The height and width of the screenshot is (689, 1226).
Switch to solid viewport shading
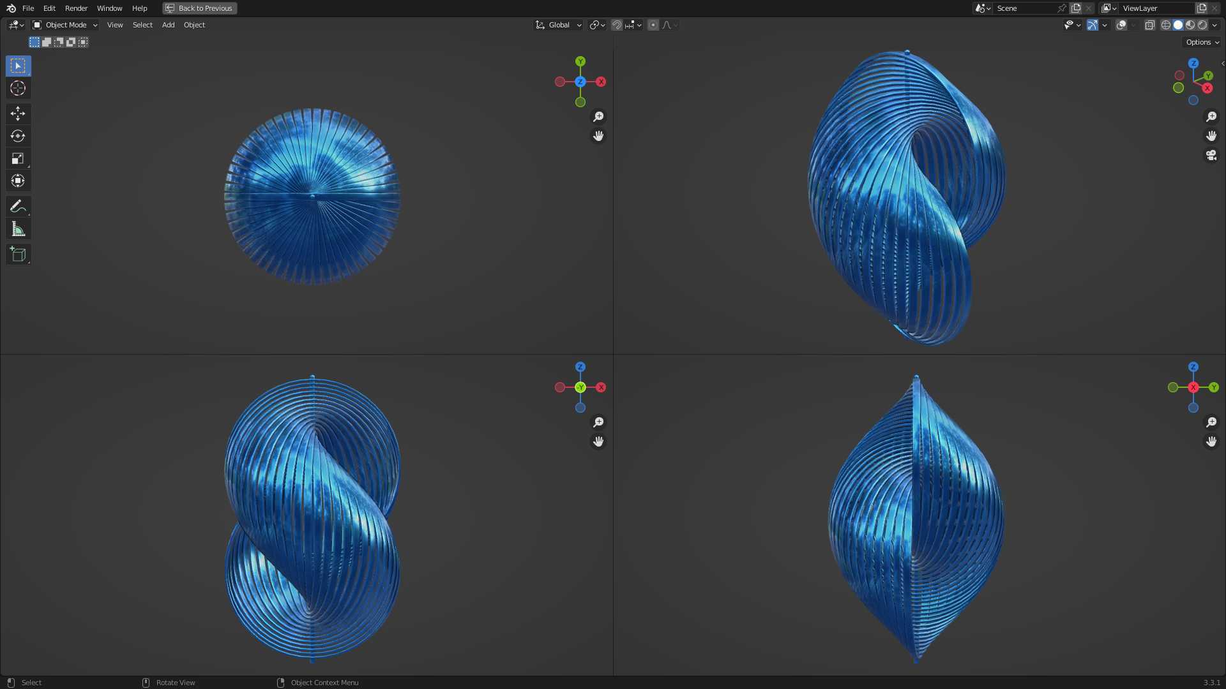[x=1178, y=25]
